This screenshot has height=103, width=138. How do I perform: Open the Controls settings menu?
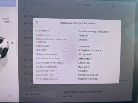[x=32, y=16]
